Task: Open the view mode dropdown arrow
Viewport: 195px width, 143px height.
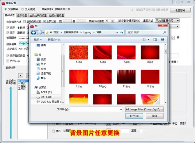Action: click(148, 39)
